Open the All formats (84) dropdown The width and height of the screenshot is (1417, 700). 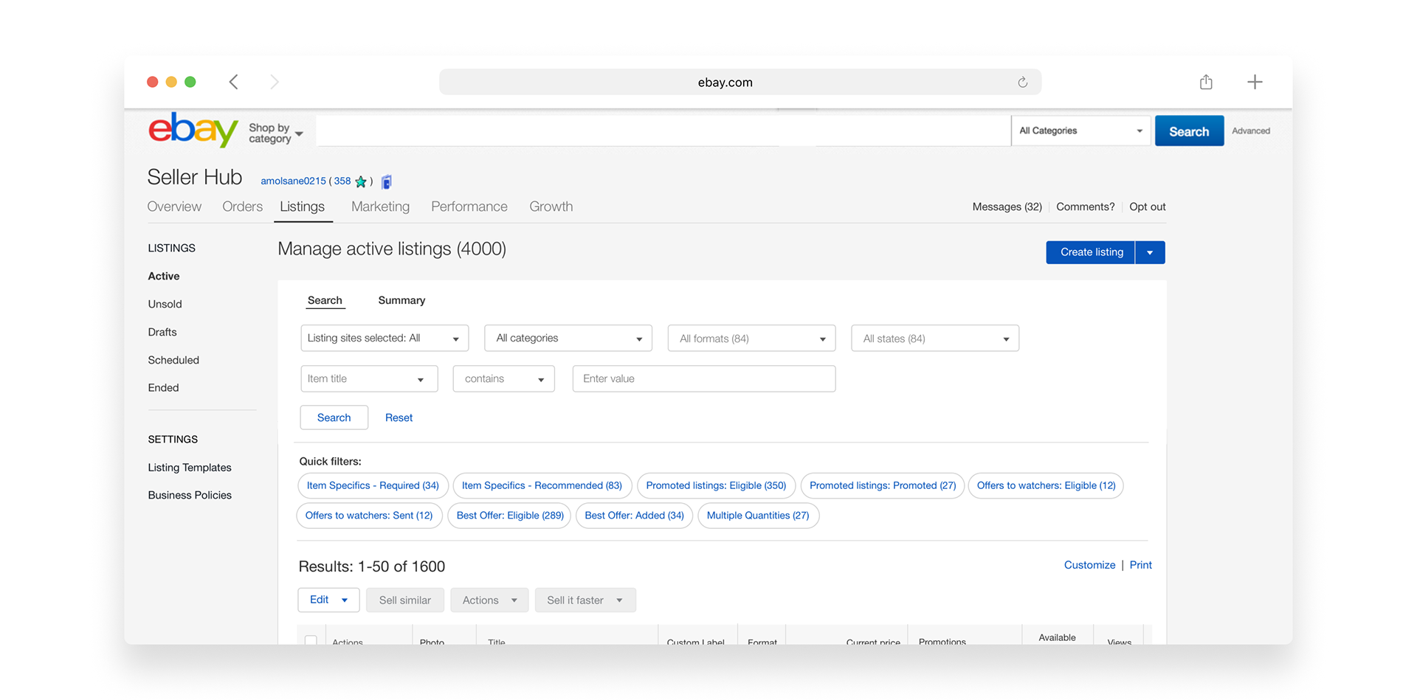pyautogui.click(x=751, y=339)
